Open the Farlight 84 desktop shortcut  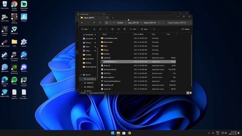14,30
